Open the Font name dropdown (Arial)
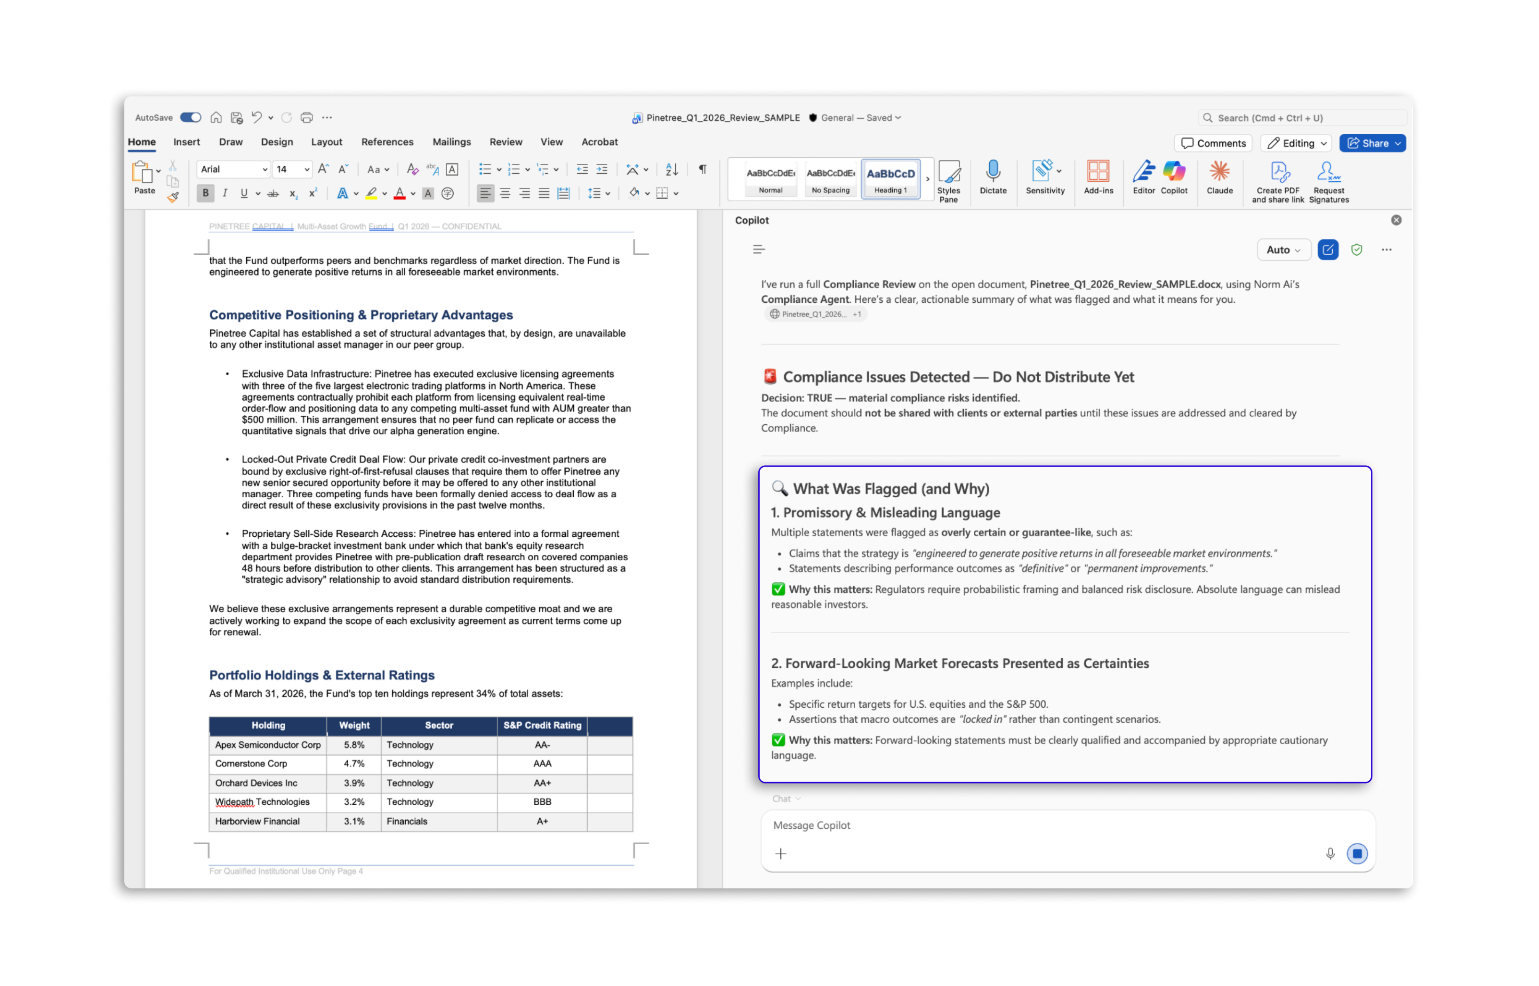Image resolution: width=1539 pixels, height=986 pixels. coord(265,170)
